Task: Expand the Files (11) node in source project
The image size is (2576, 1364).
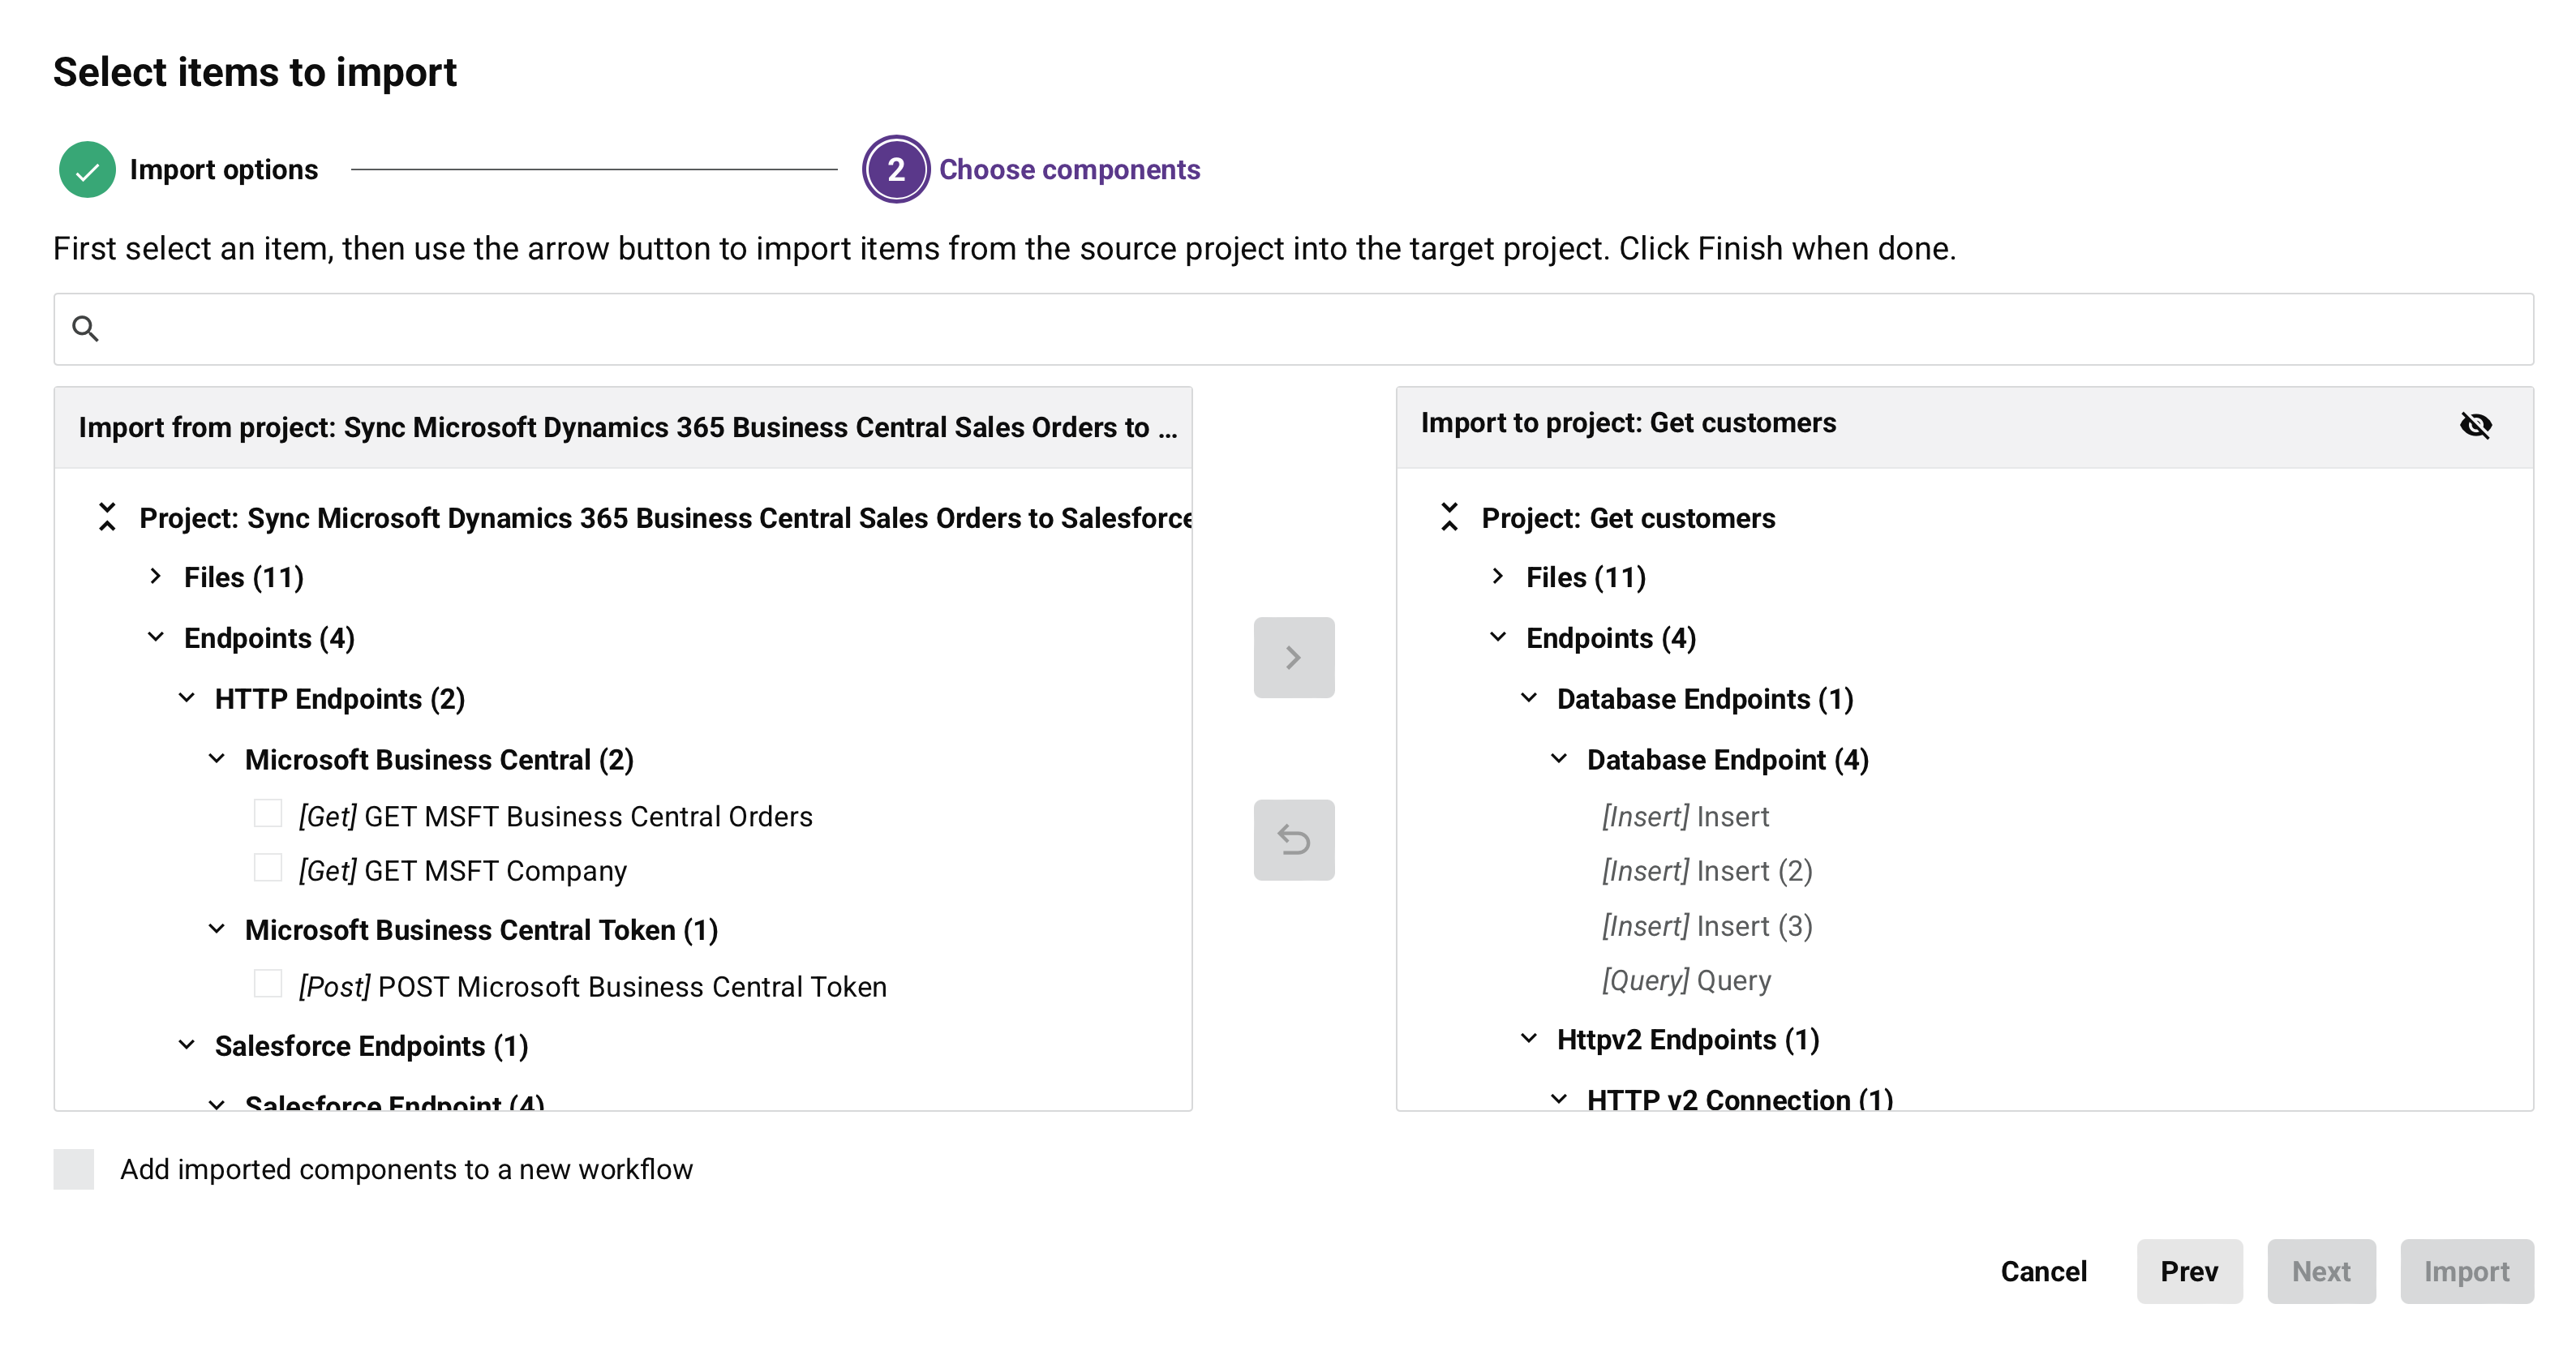Action: click(x=155, y=577)
